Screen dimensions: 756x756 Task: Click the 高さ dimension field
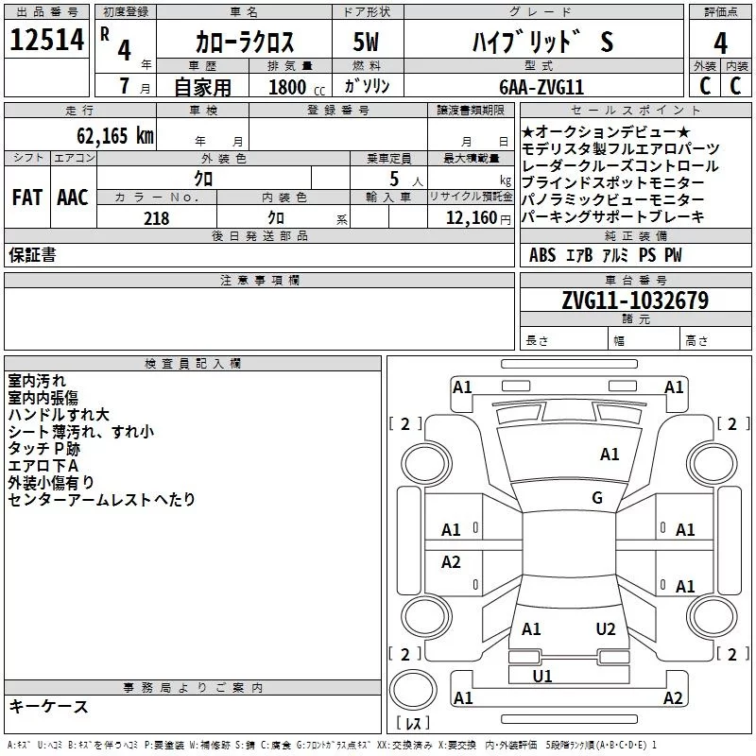715,339
